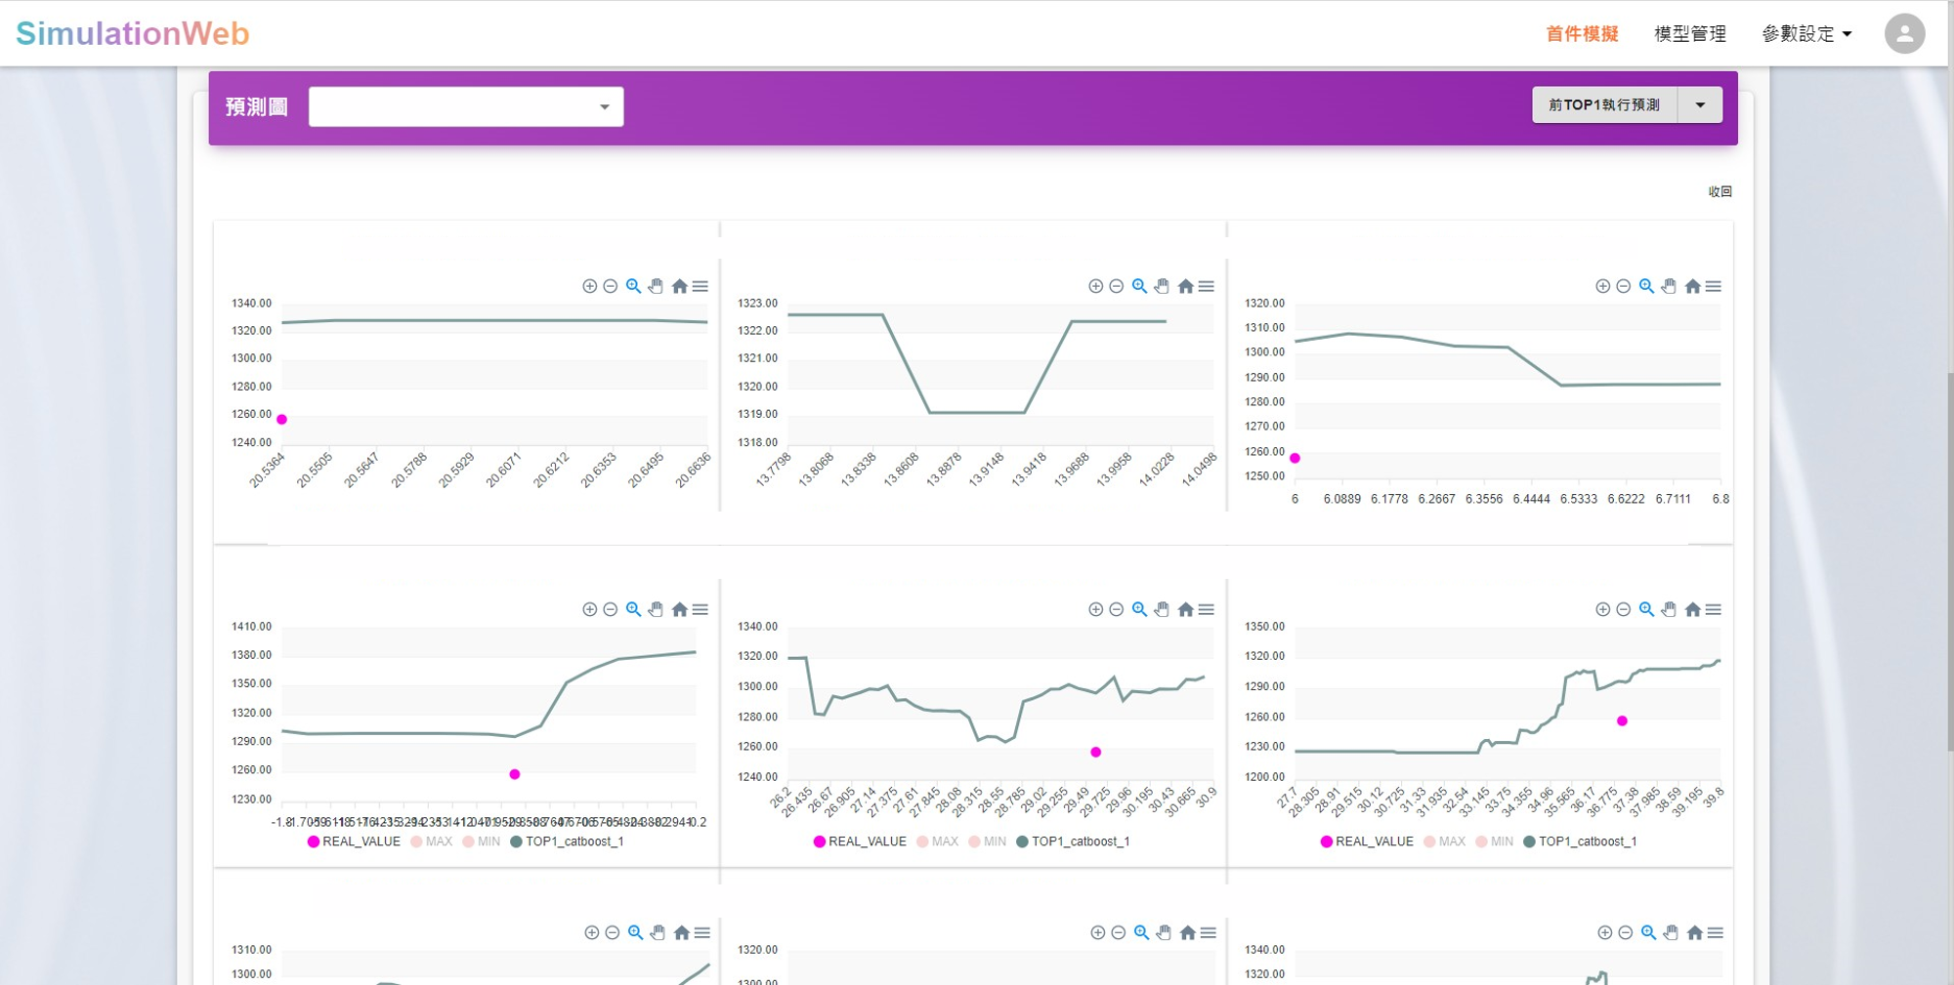Zoom in on the 6.0889 axis chart
Image resolution: width=1954 pixels, height=985 pixels.
[x=1602, y=286]
